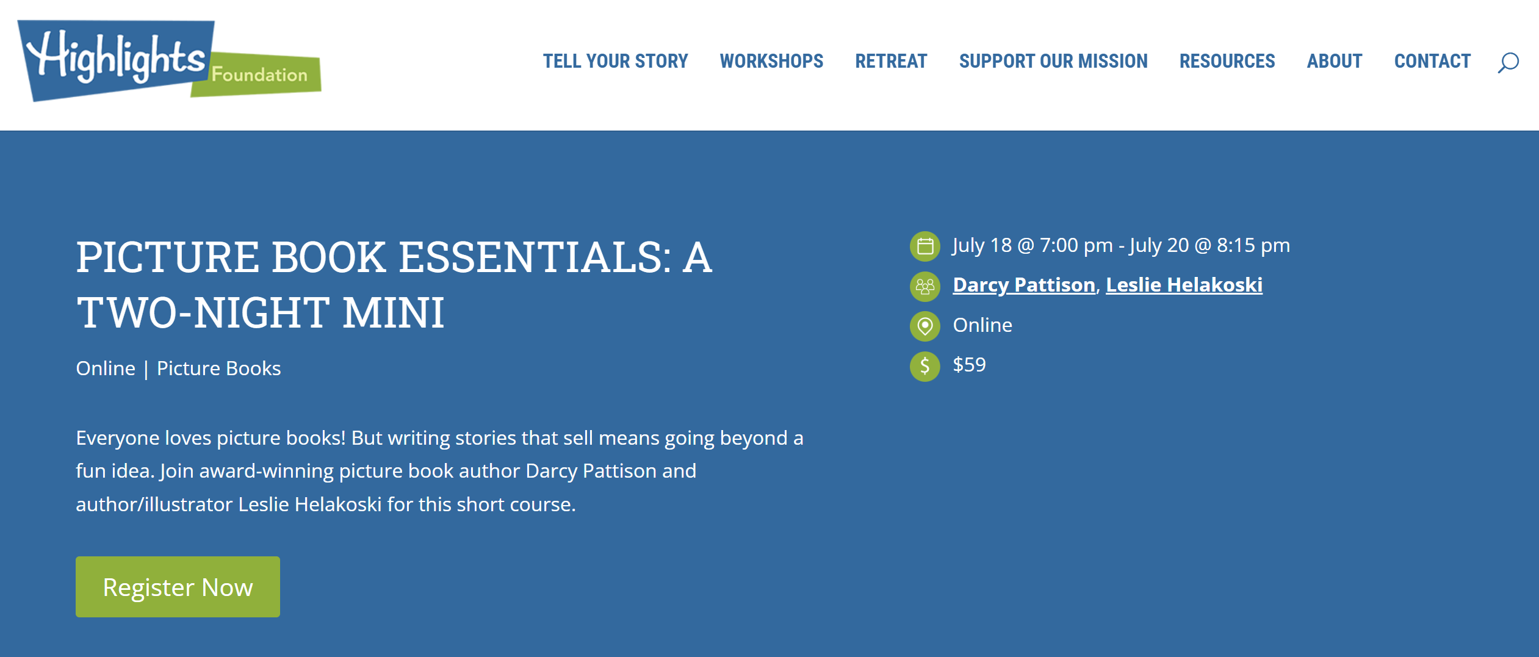Click the Highlights Foundation logo
The image size is (1539, 657).
[169, 61]
